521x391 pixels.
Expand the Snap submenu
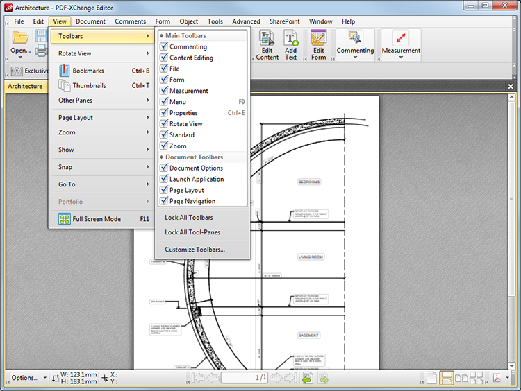[x=103, y=167]
